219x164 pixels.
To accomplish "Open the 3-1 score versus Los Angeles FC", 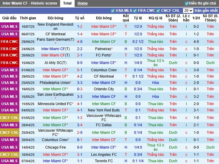I will click(x=80, y=155).
